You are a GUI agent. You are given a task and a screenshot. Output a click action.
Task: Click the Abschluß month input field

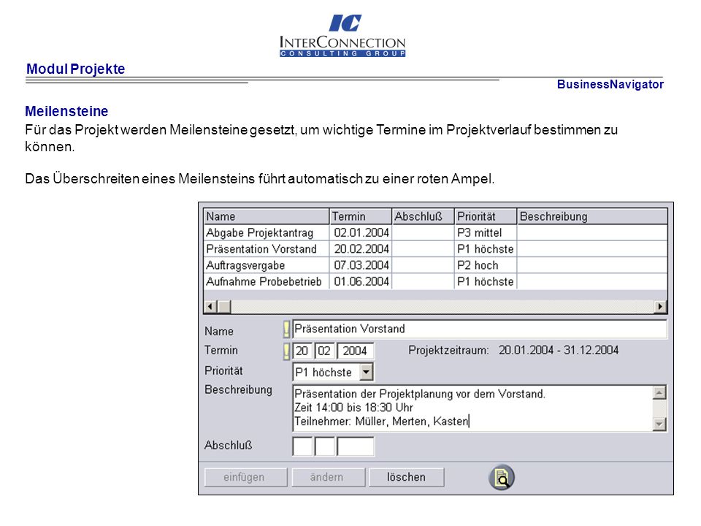point(325,446)
